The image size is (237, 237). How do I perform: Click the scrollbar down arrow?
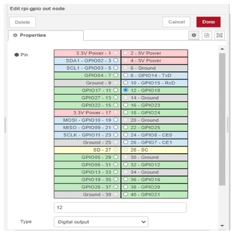click(222, 226)
